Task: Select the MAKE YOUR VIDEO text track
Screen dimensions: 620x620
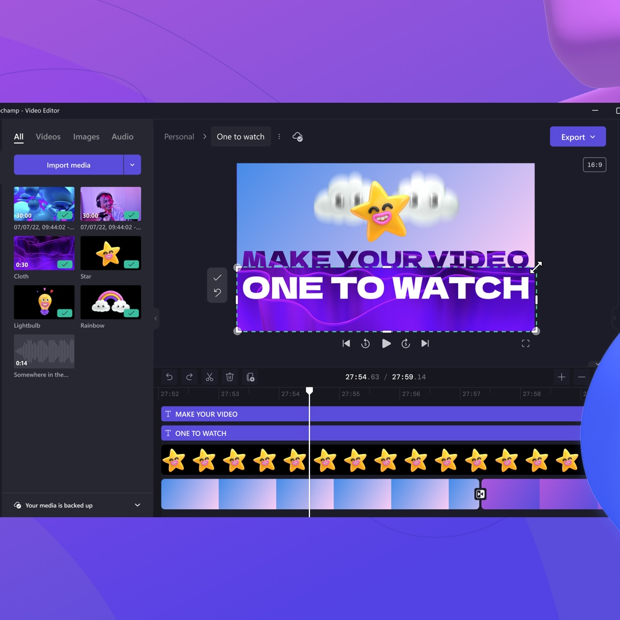Action: click(x=371, y=414)
